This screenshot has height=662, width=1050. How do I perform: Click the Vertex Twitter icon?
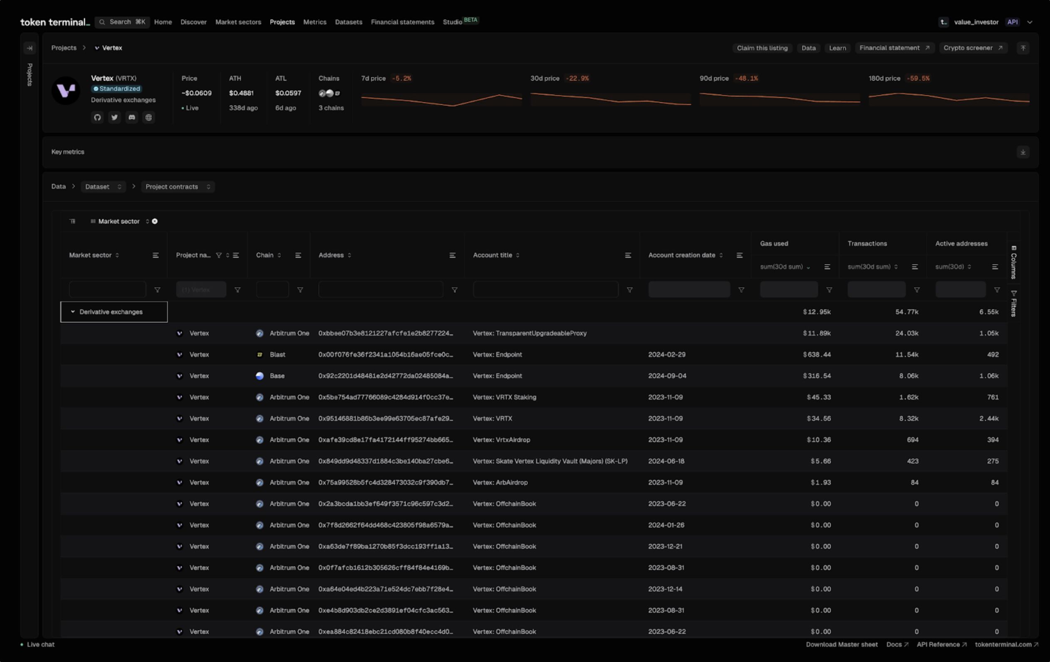pos(114,117)
